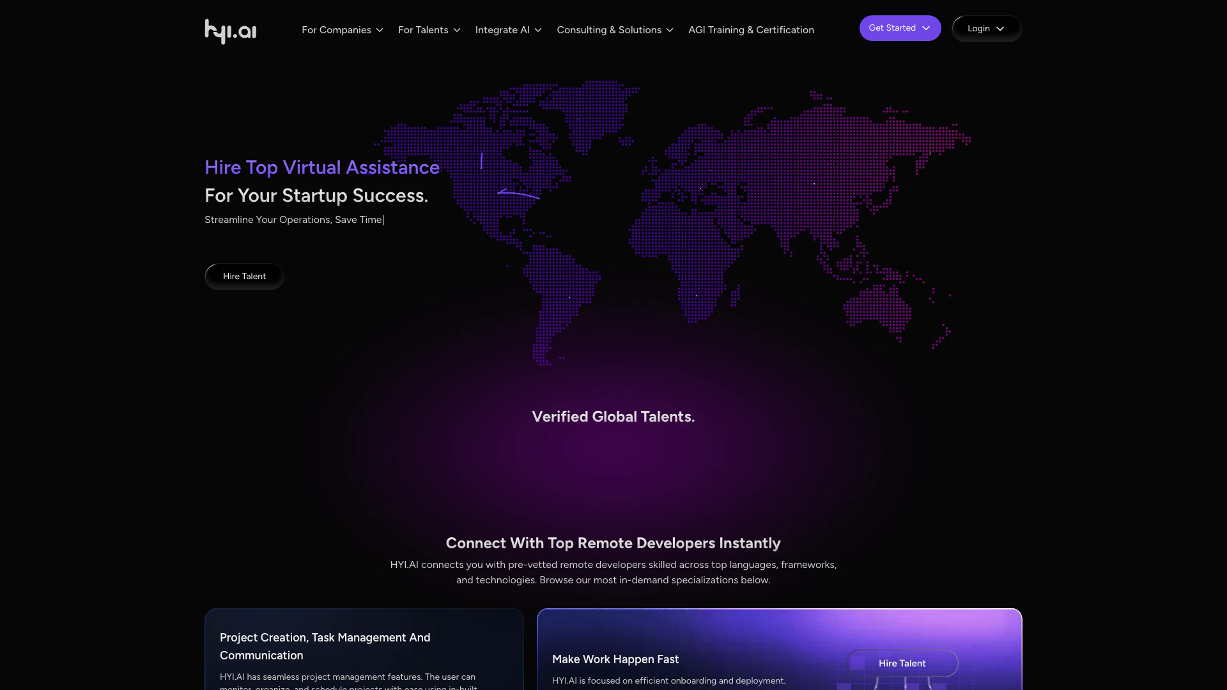Expand the Integrate AI dropdown
Screen dimensions: 1227x690
502,30
